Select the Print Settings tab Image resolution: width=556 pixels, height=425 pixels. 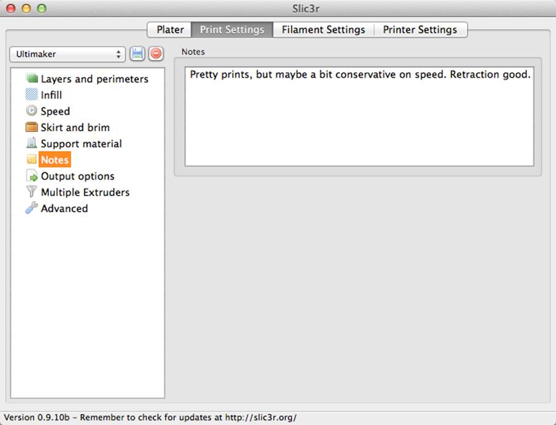tap(232, 30)
